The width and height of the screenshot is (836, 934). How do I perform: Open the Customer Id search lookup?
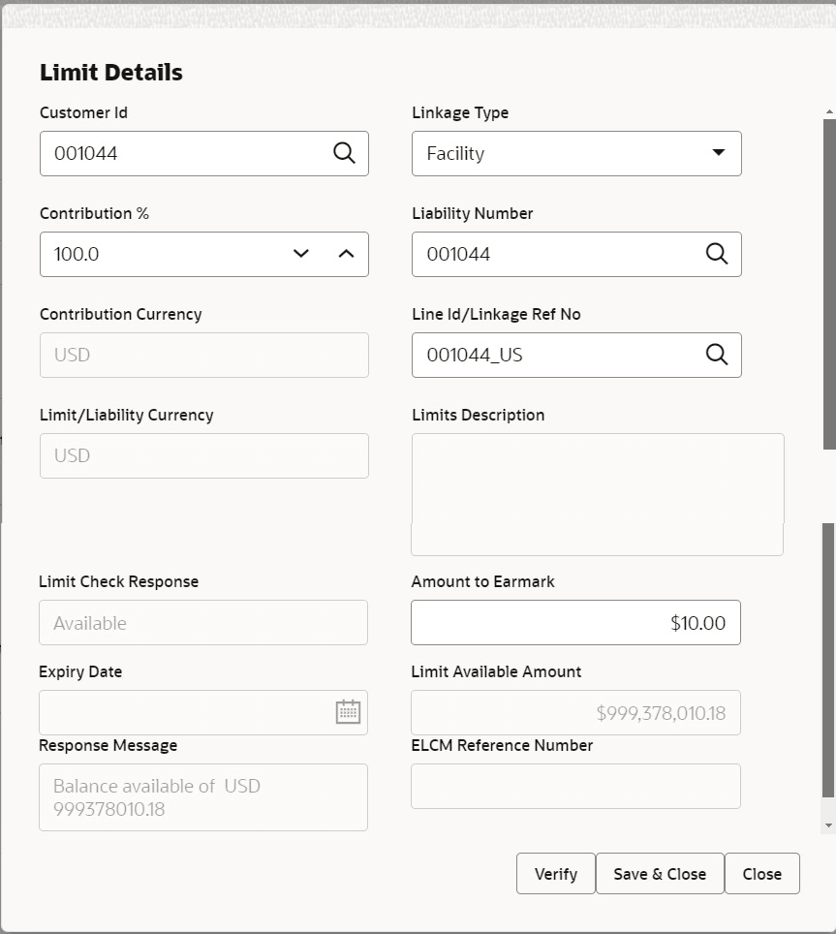click(344, 153)
